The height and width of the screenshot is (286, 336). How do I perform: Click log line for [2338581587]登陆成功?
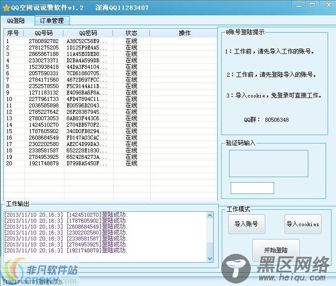(x=66, y=238)
